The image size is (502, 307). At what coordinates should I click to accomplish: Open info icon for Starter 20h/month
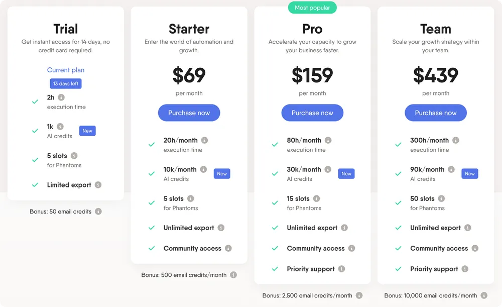[x=205, y=141]
